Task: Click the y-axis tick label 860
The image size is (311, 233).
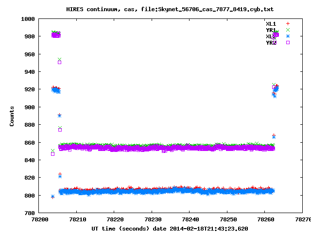Action: point(30,143)
